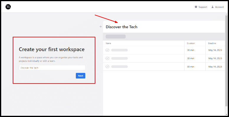The height and width of the screenshot is (117, 229).
Task: Click the first row's 30 min duration
Action: (191, 50)
